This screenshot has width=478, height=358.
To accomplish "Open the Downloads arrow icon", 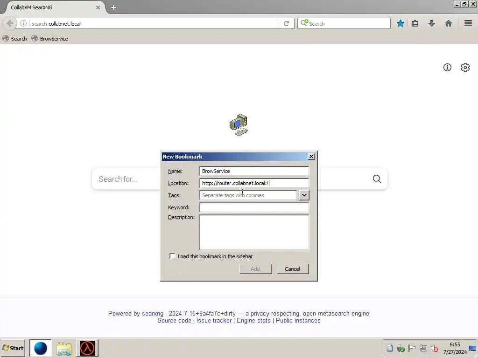I will tap(432, 23).
